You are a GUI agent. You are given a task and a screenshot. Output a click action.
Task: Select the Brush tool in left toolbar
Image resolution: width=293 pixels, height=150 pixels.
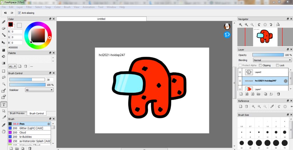(x=3, y=22)
